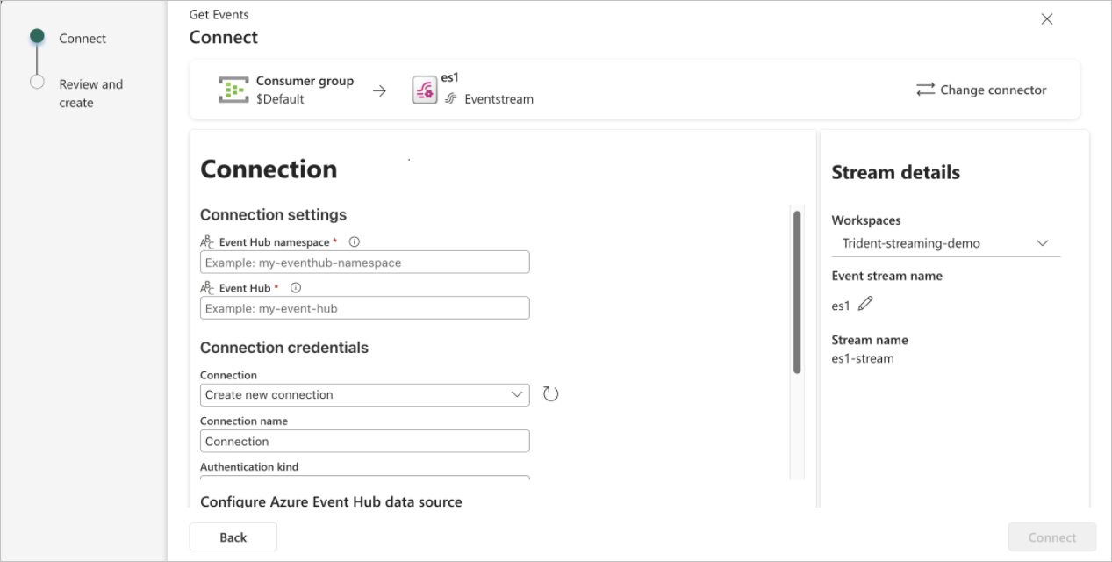Click the info icon beside Event Hub namespace
Viewport: 1112px width, 562px height.
(x=355, y=242)
